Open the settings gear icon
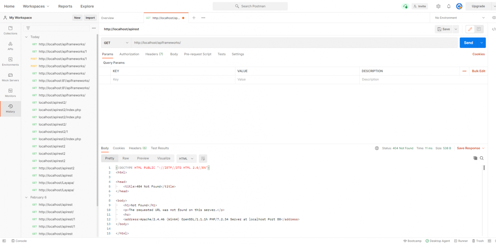496x244 pixels. (x=438, y=6)
